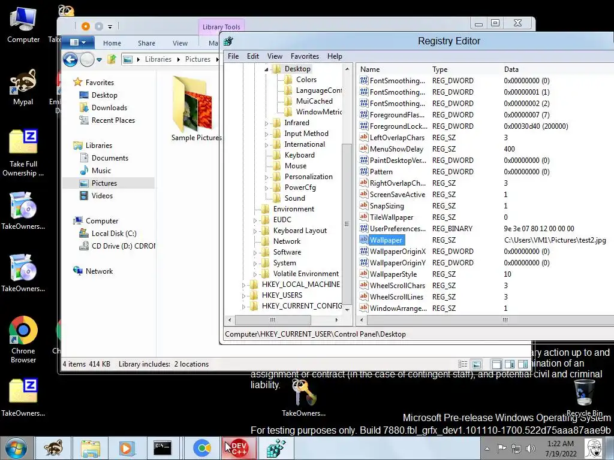
Task: Launch Dev-C++ from the taskbar
Action: pos(239,448)
